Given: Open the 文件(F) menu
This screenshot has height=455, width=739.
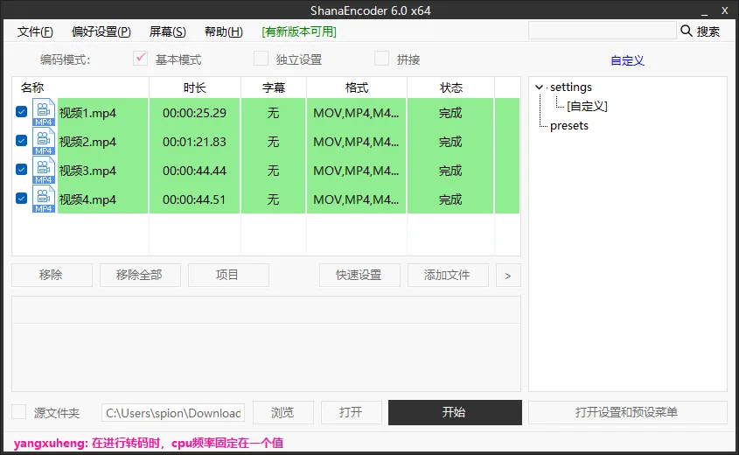Looking at the screenshot, I should (x=35, y=31).
